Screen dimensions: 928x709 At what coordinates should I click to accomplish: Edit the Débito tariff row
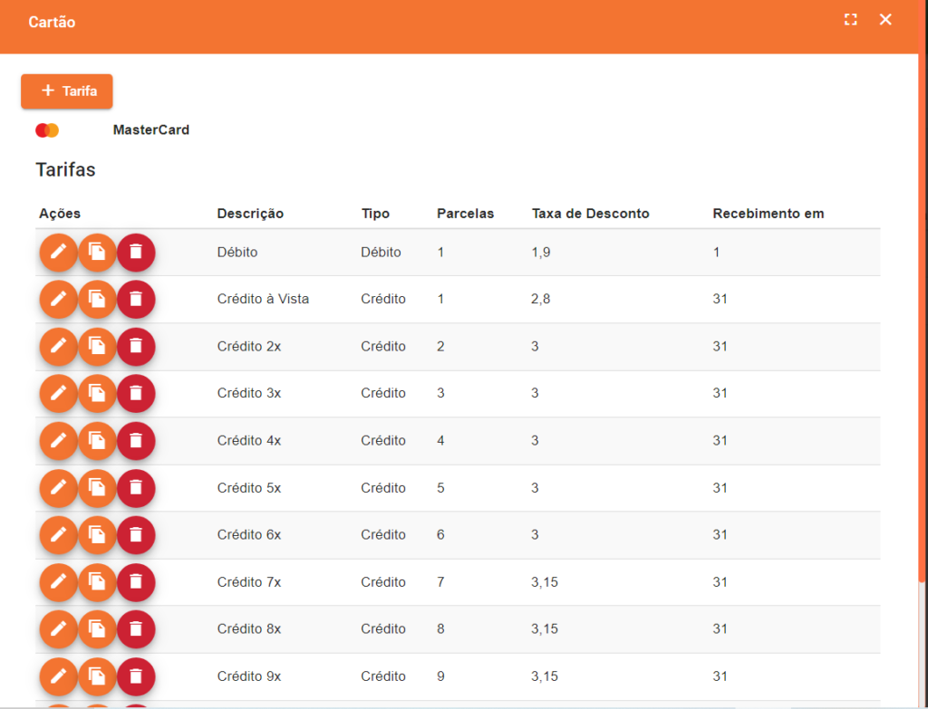coord(58,252)
